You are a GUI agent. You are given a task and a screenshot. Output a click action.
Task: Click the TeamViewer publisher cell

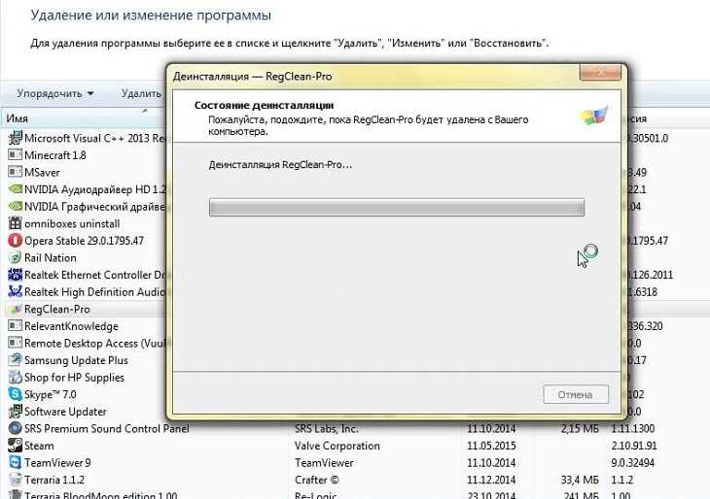[324, 463]
